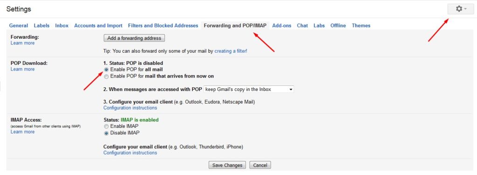Open POP Configuration instructions link

130,108
